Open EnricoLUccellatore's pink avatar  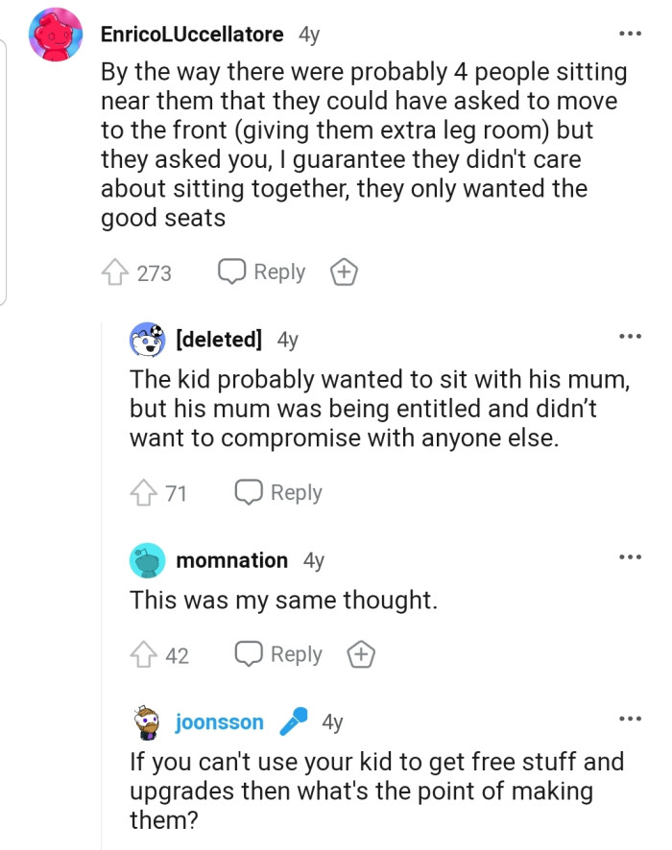(56, 35)
